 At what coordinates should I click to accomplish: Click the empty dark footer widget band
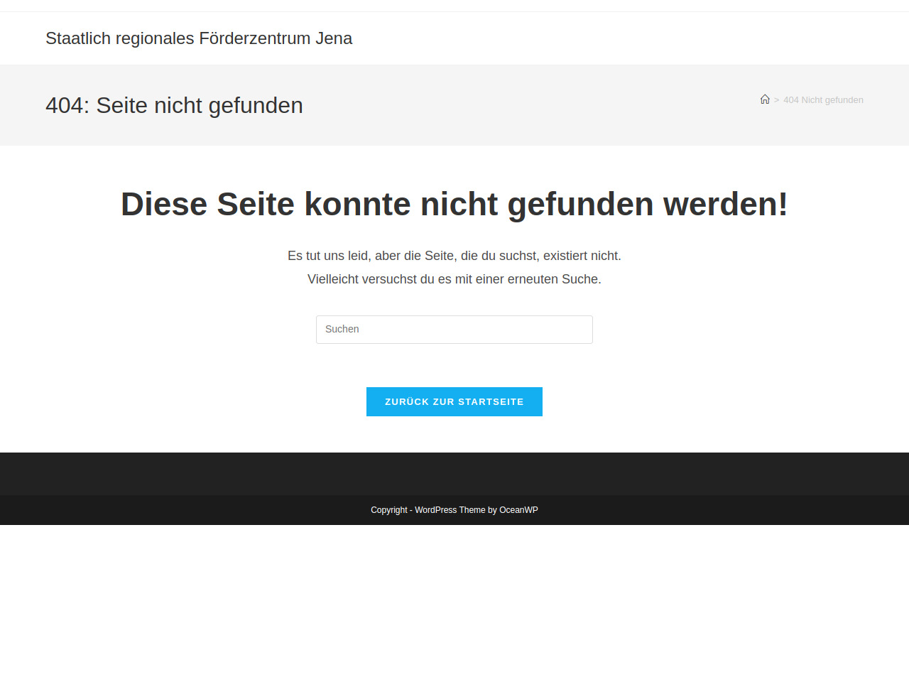coord(454,474)
